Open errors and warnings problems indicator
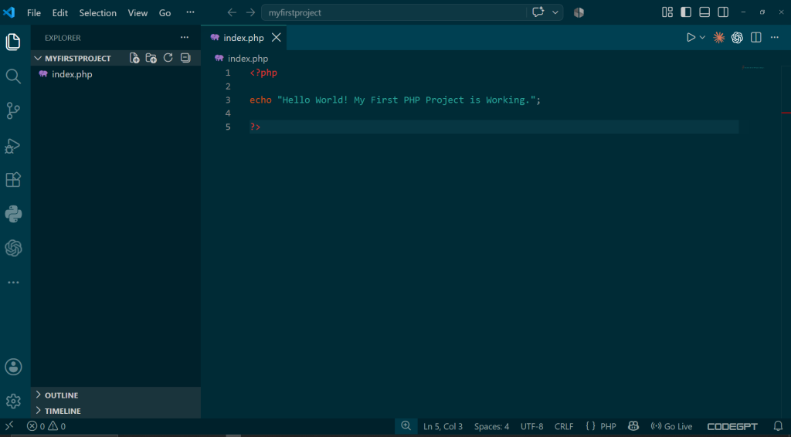The width and height of the screenshot is (791, 437). click(46, 426)
